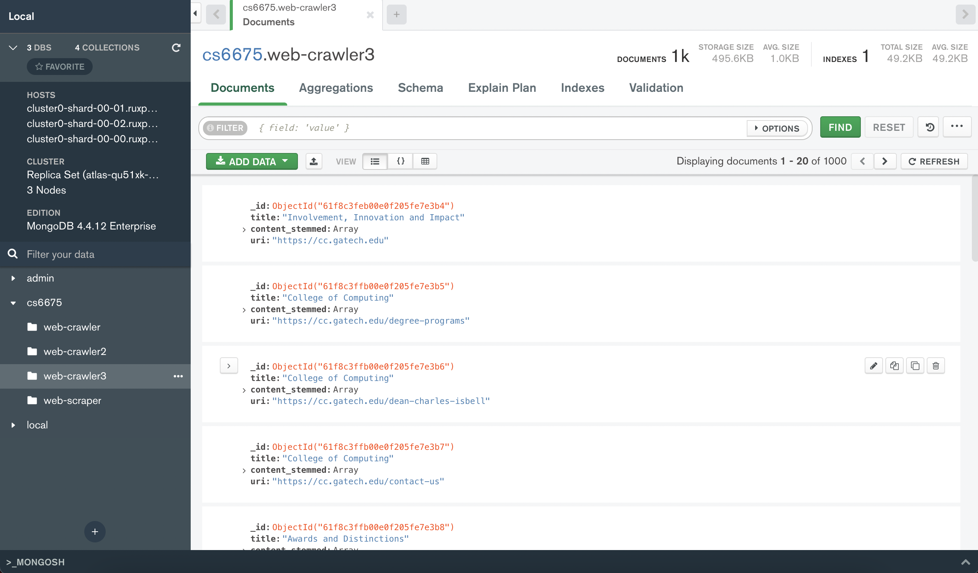The height and width of the screenshot is (573, 978).
Task: Click the upload/import data icon
Action: click(x=313, y=161)
